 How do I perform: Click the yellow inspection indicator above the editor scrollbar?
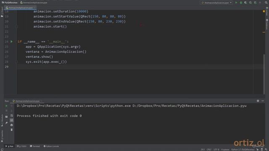click(x=264, y=11)
